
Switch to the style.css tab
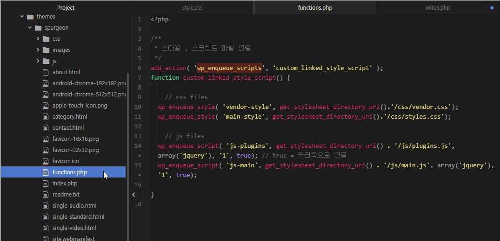(192, 7)
